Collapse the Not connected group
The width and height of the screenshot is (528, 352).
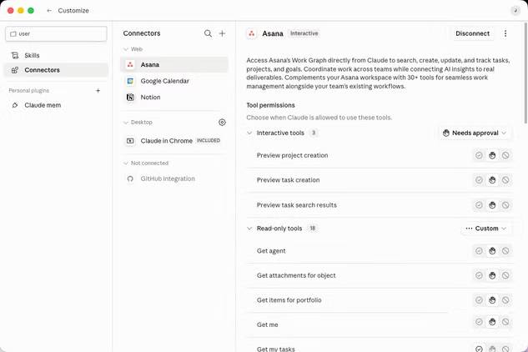[x=126, y=163]
